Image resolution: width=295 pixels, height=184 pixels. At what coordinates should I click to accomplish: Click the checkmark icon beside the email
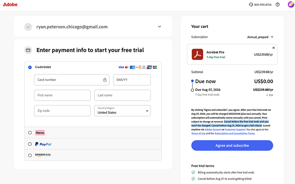coord(28,27)
